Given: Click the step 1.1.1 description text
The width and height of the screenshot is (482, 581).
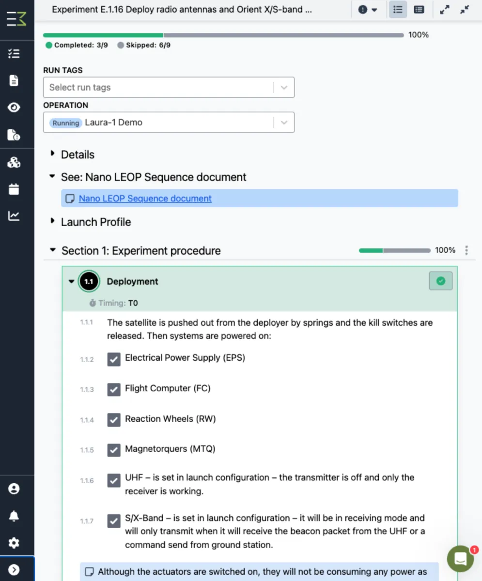Looking at the screenshot, I should [270, 329].
